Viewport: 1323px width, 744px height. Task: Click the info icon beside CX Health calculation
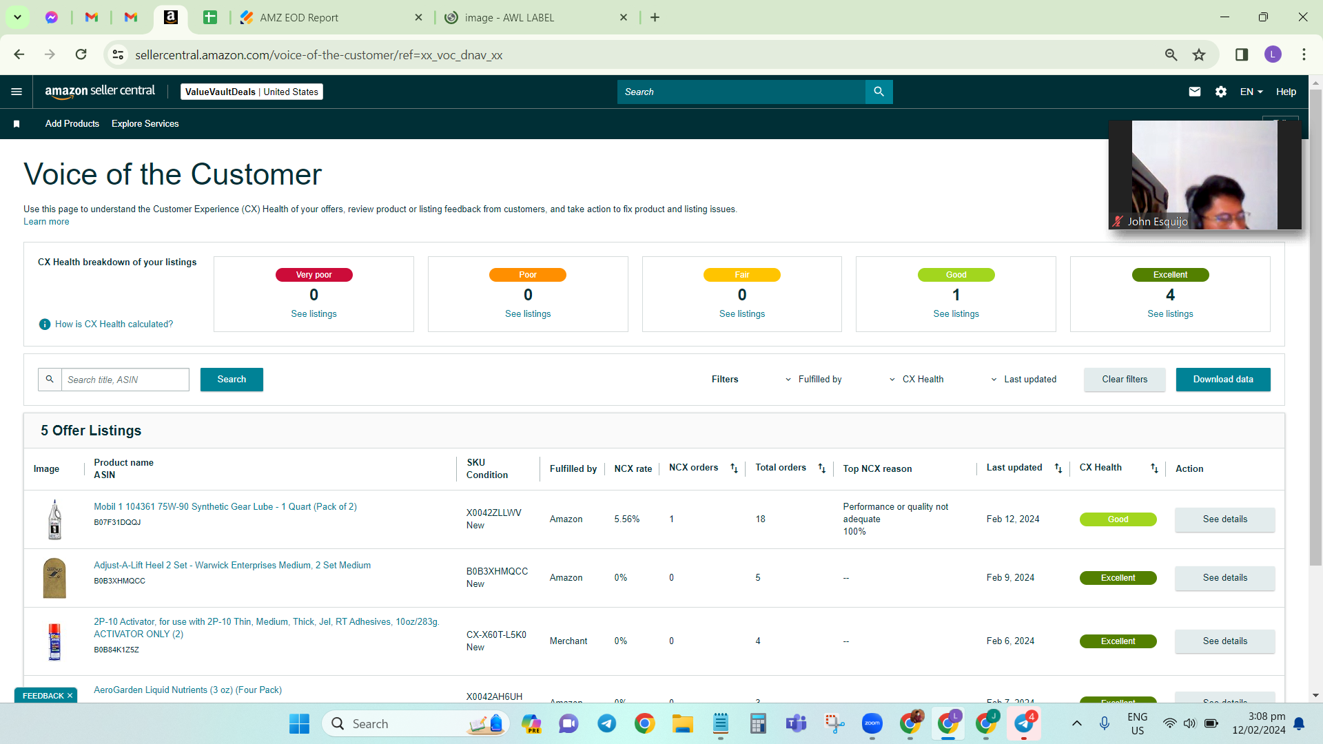pyautogui.click(x=45, y=324)
